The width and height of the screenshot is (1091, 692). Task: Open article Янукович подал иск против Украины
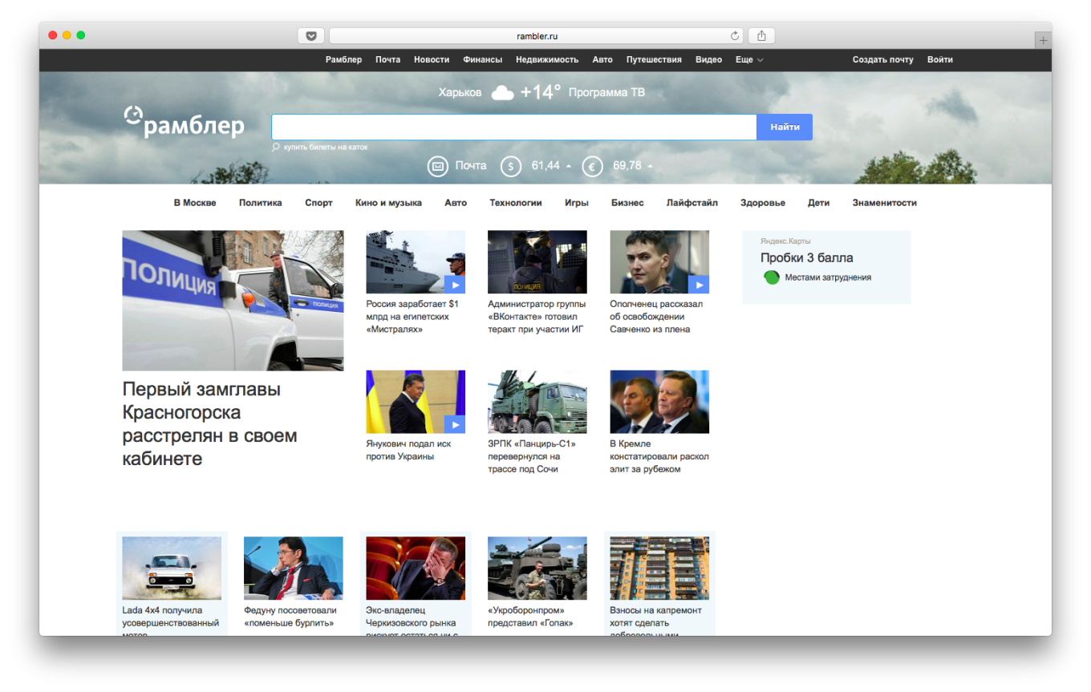(409, 450)
